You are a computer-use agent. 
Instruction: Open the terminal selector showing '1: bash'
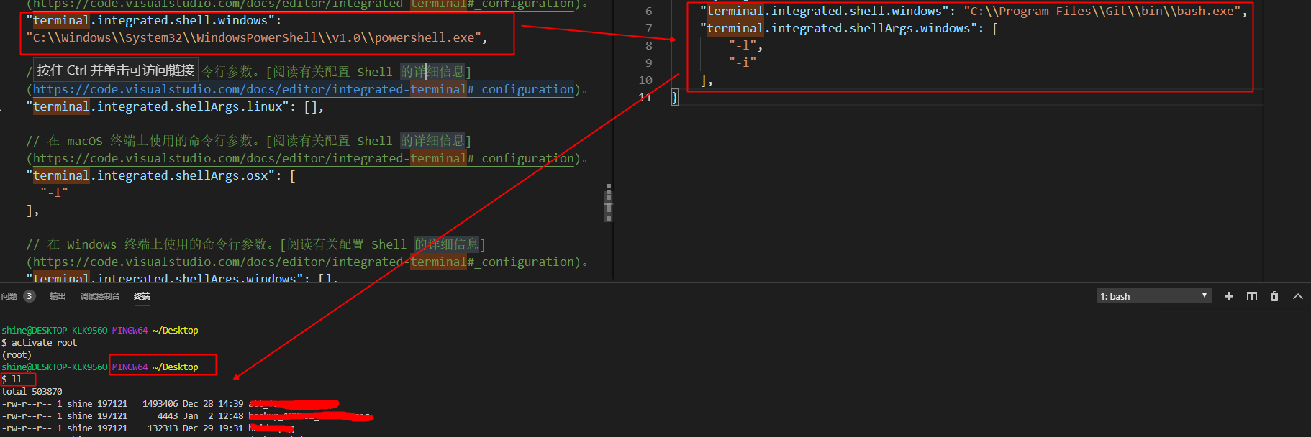(x=1153, y=296)
